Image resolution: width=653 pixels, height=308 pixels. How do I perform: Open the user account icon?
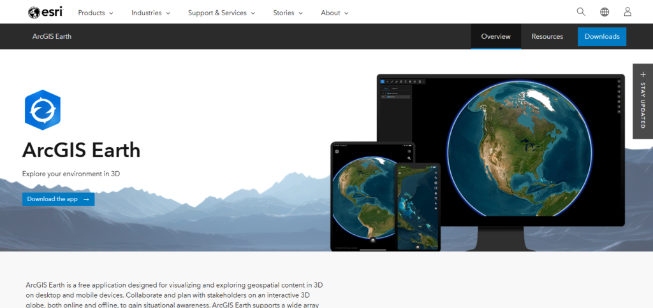click(627, 12)
